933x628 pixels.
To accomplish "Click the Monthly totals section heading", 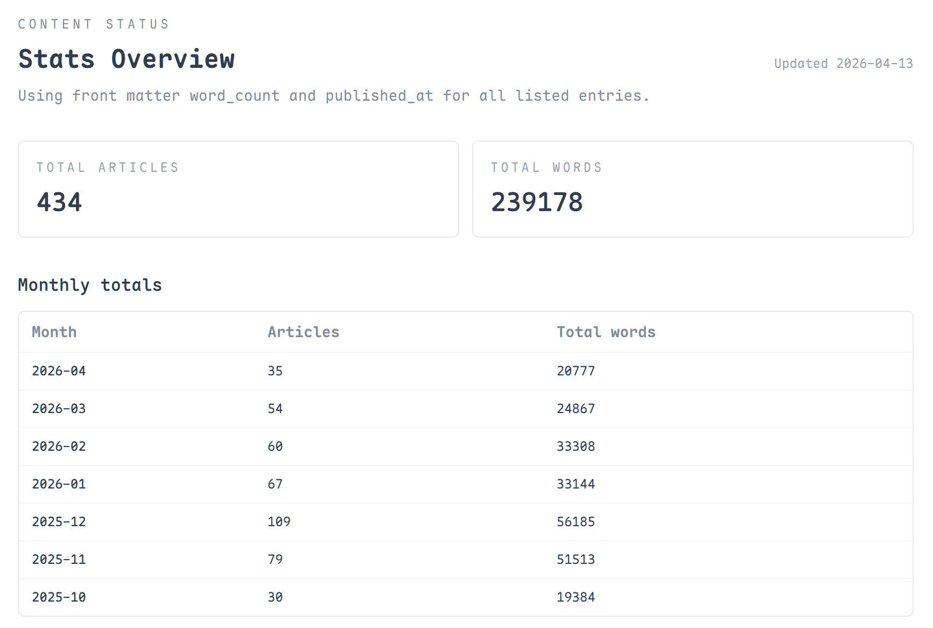I will [x=90, y=285].
